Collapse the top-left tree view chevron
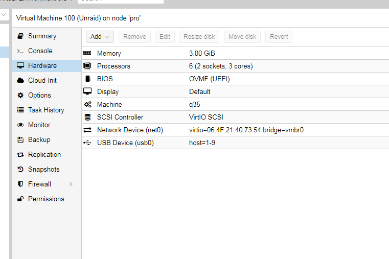The image size is (389, 259). click(x=4, y=15)
